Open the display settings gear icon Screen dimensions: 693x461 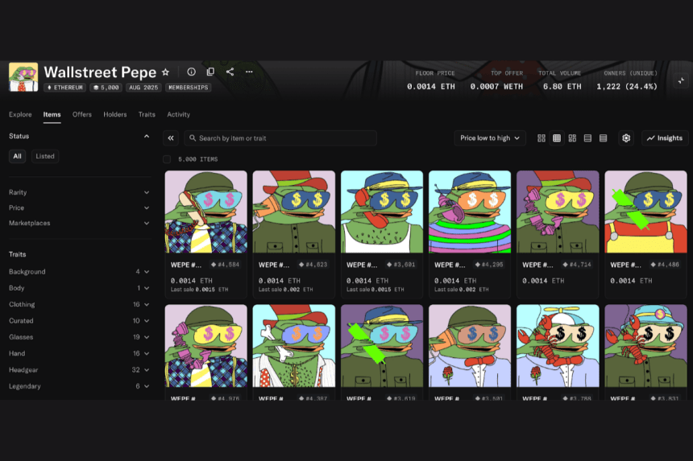(625, 138)
